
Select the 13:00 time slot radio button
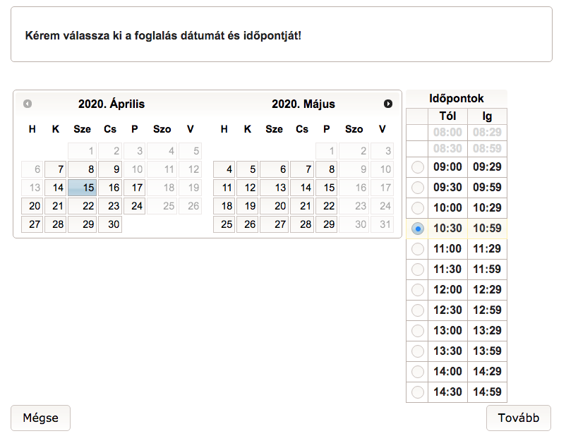click(x=418, y=331)
